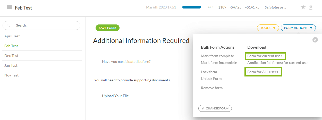Star this application with the star icon

click(x=303, y=7)
